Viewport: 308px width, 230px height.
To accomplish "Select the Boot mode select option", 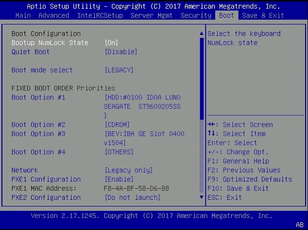I will pos(42,70).
